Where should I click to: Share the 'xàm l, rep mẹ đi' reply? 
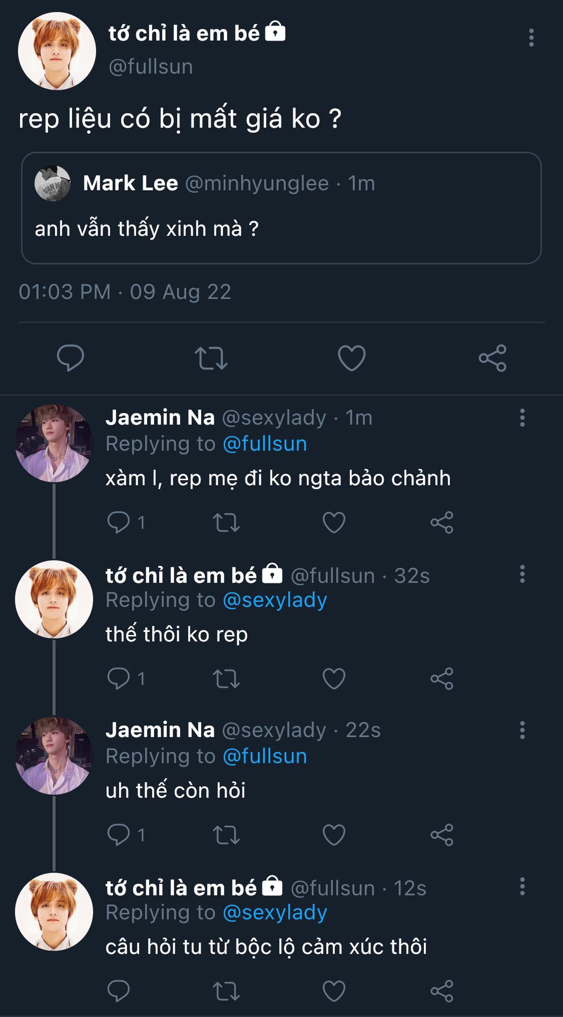pyautogui.click(x=442, y=522)
